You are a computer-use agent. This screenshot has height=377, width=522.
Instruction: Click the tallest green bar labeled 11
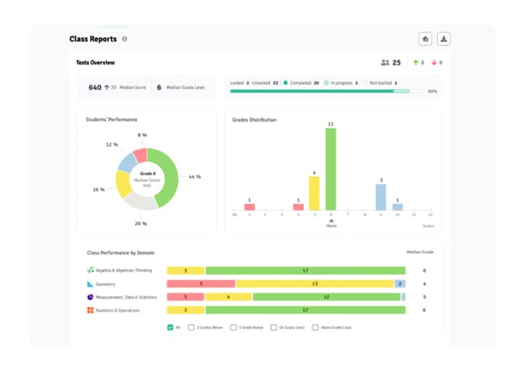point(330,168)
